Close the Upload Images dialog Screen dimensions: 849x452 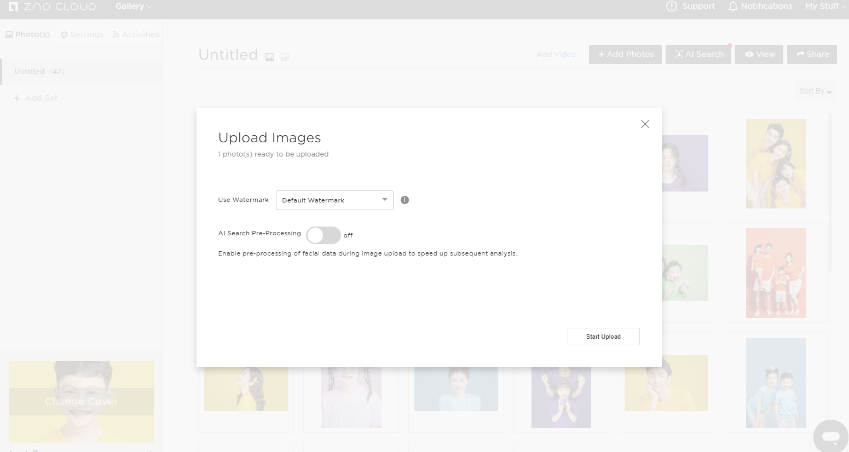pyautogui.click(x=645, y=124)
